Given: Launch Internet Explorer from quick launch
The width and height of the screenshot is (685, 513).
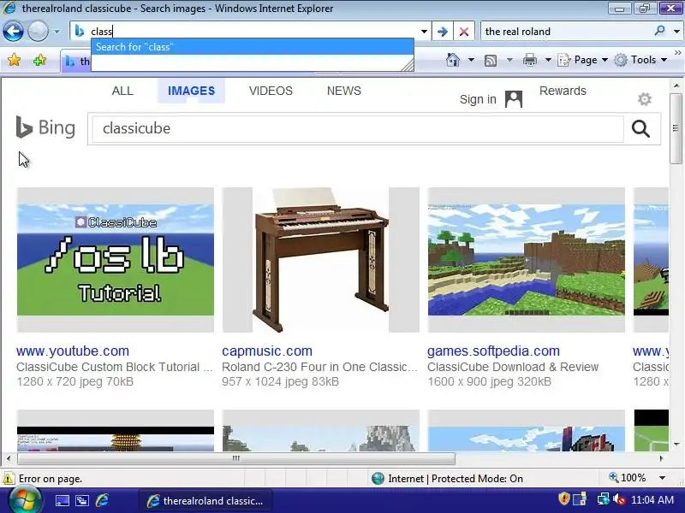Looking at the screenshot, I should tap(102, 501).
